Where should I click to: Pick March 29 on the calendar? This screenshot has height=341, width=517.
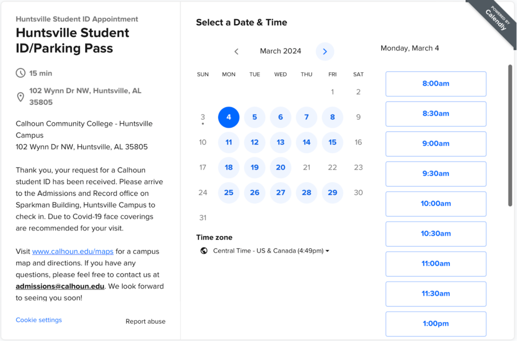332,193
